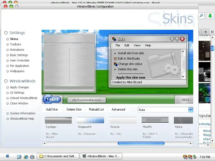This screenshot has width=215, height=161.
Task: Click Close Window in sidebar
Action: (x=19, y=103)
